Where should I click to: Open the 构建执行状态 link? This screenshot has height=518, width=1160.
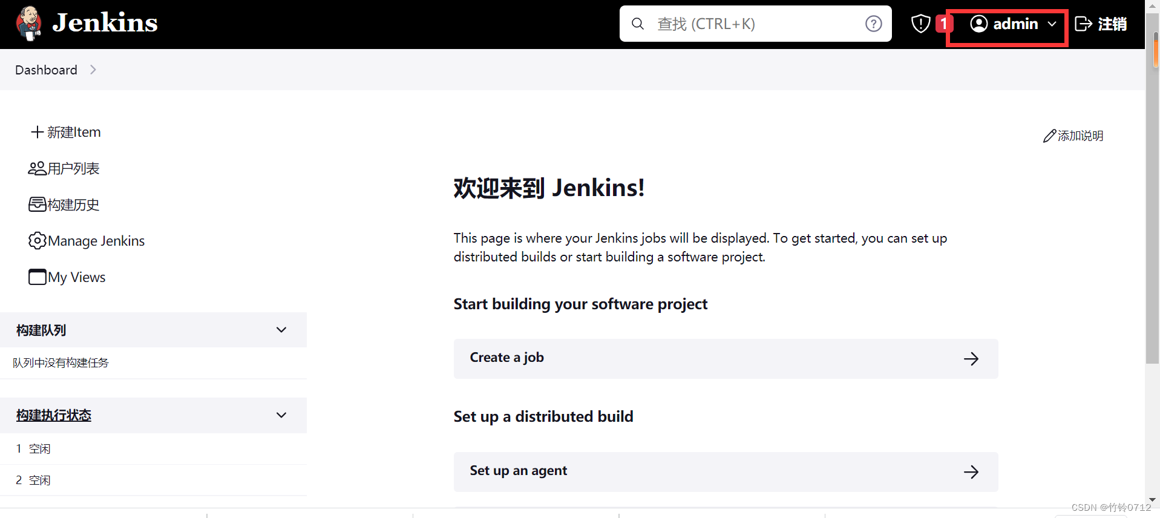click(x=54, y=415)
